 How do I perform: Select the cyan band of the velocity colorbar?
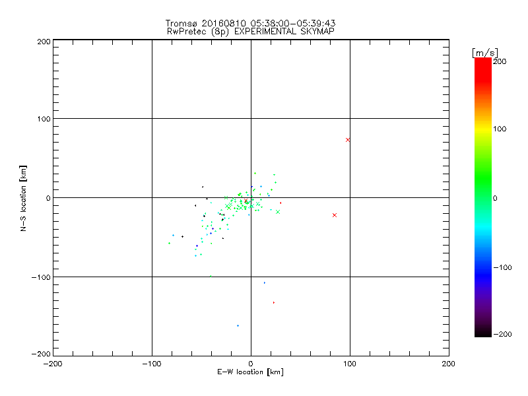click(483, 229)
